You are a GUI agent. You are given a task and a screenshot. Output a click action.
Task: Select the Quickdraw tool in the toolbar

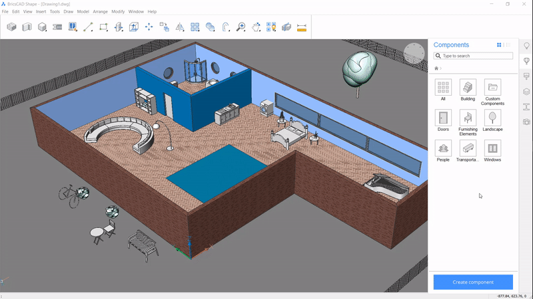(11, 27)
